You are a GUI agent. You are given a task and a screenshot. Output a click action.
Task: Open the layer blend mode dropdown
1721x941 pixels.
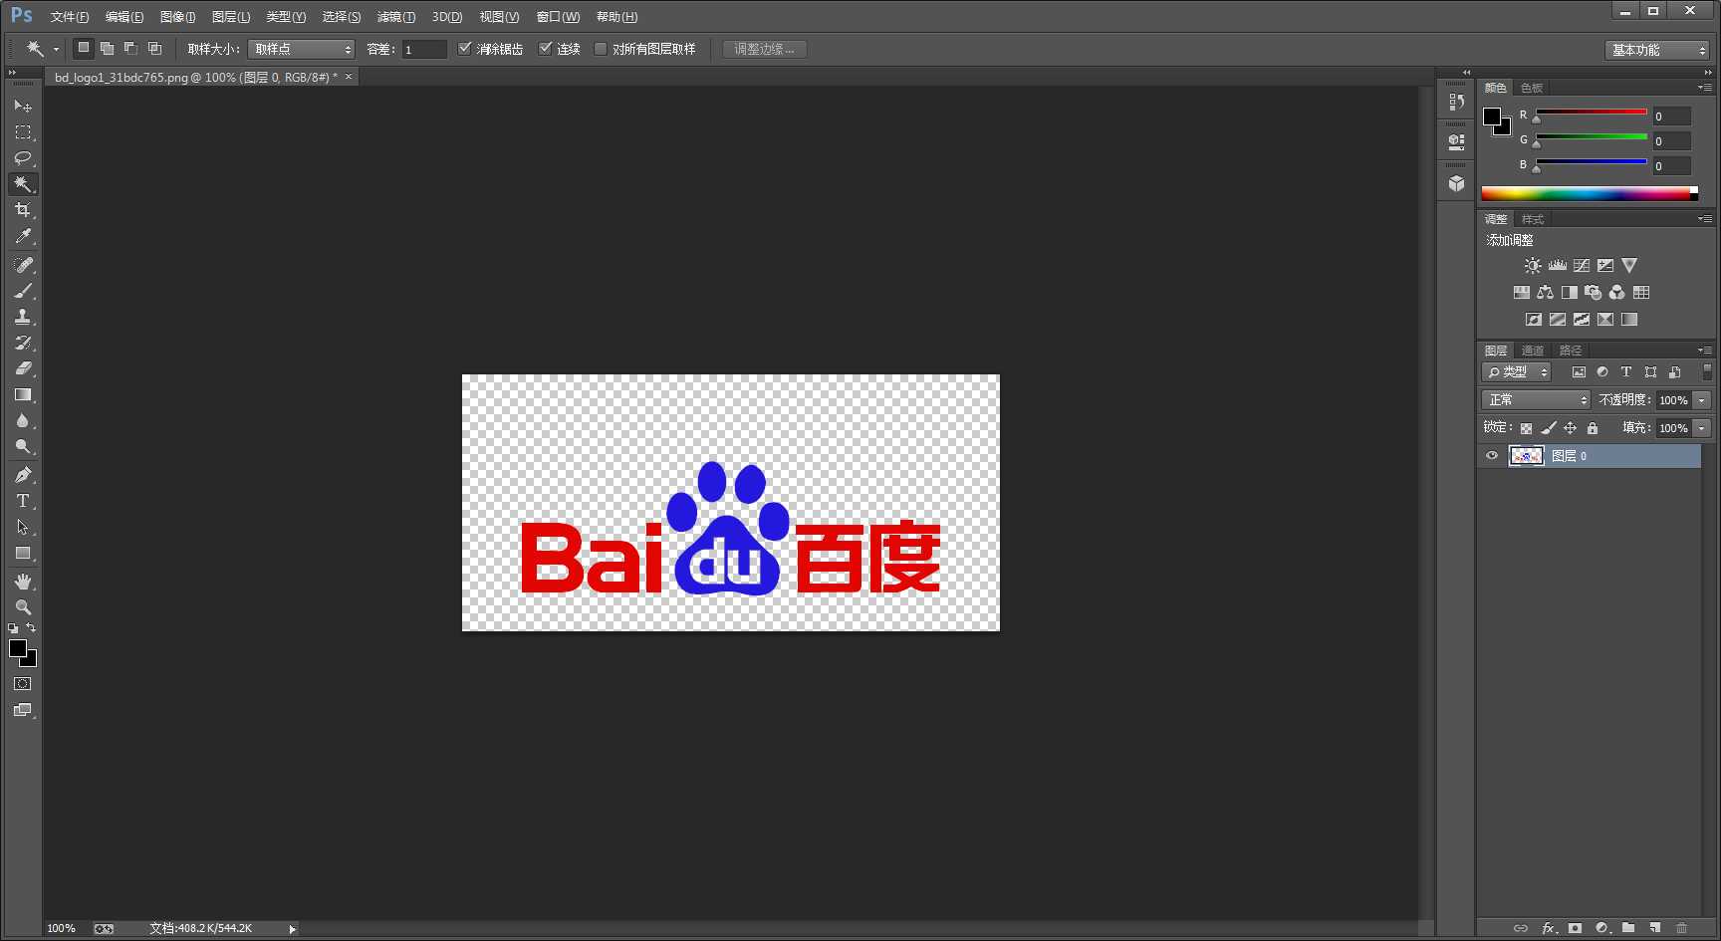coord(1535,399)
